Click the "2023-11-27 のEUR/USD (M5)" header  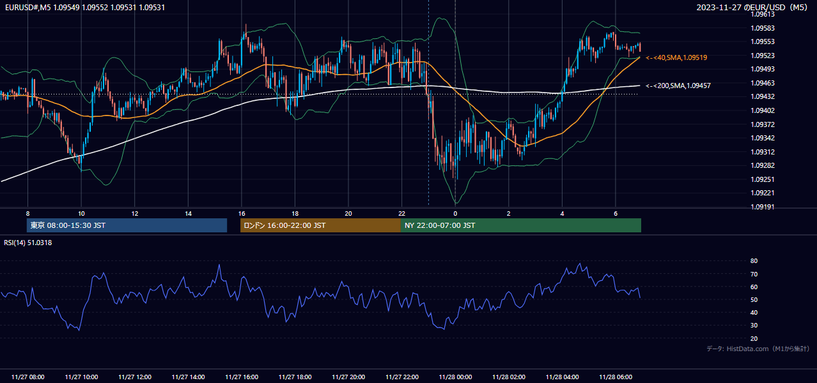pyautogui.click(x=754, y=7)
